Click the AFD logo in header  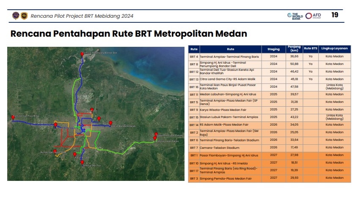[314, 16]
